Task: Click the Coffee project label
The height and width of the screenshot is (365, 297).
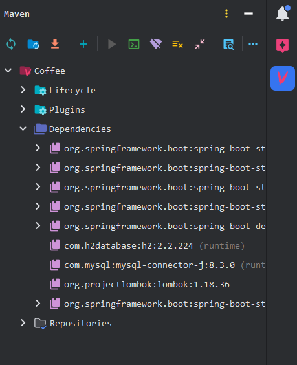Action: point(50,71)
